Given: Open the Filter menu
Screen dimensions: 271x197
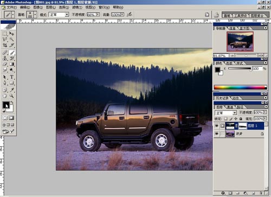Looking at the screenshot, I should 77,7.
